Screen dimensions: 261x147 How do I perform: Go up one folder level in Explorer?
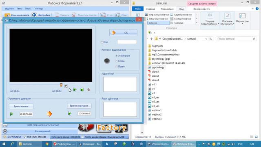pos(151,39)
